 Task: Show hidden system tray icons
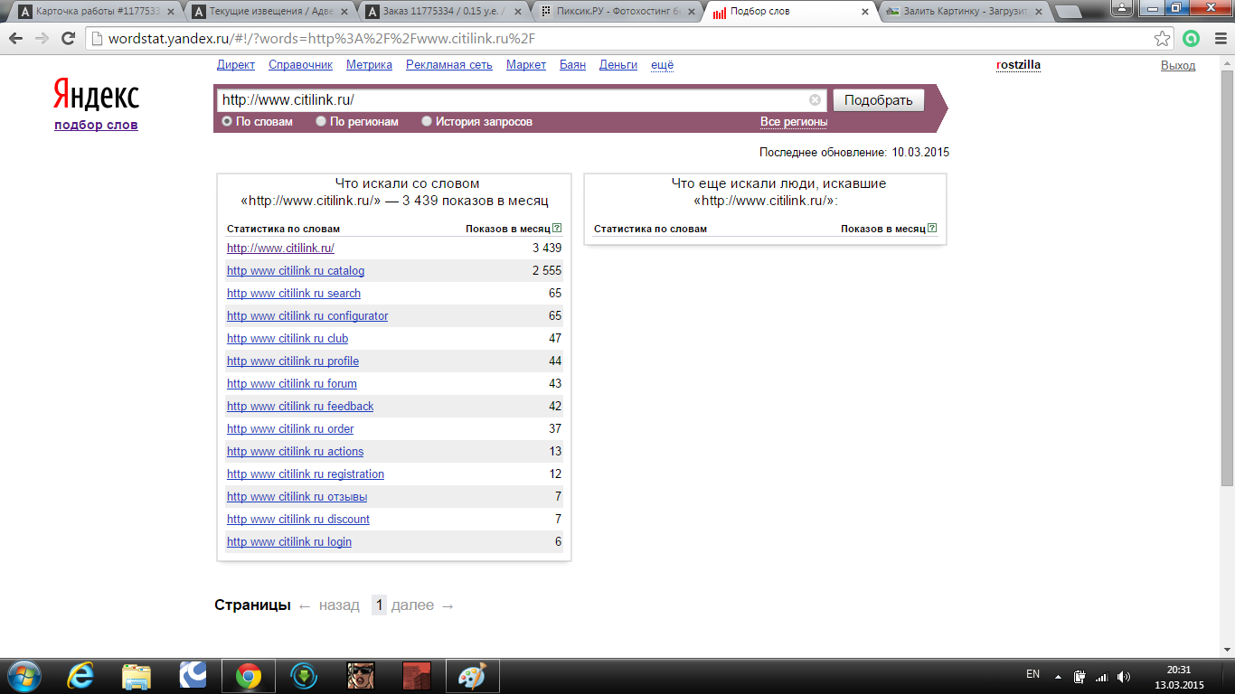pyautogui.click(x=1057, y=676)
